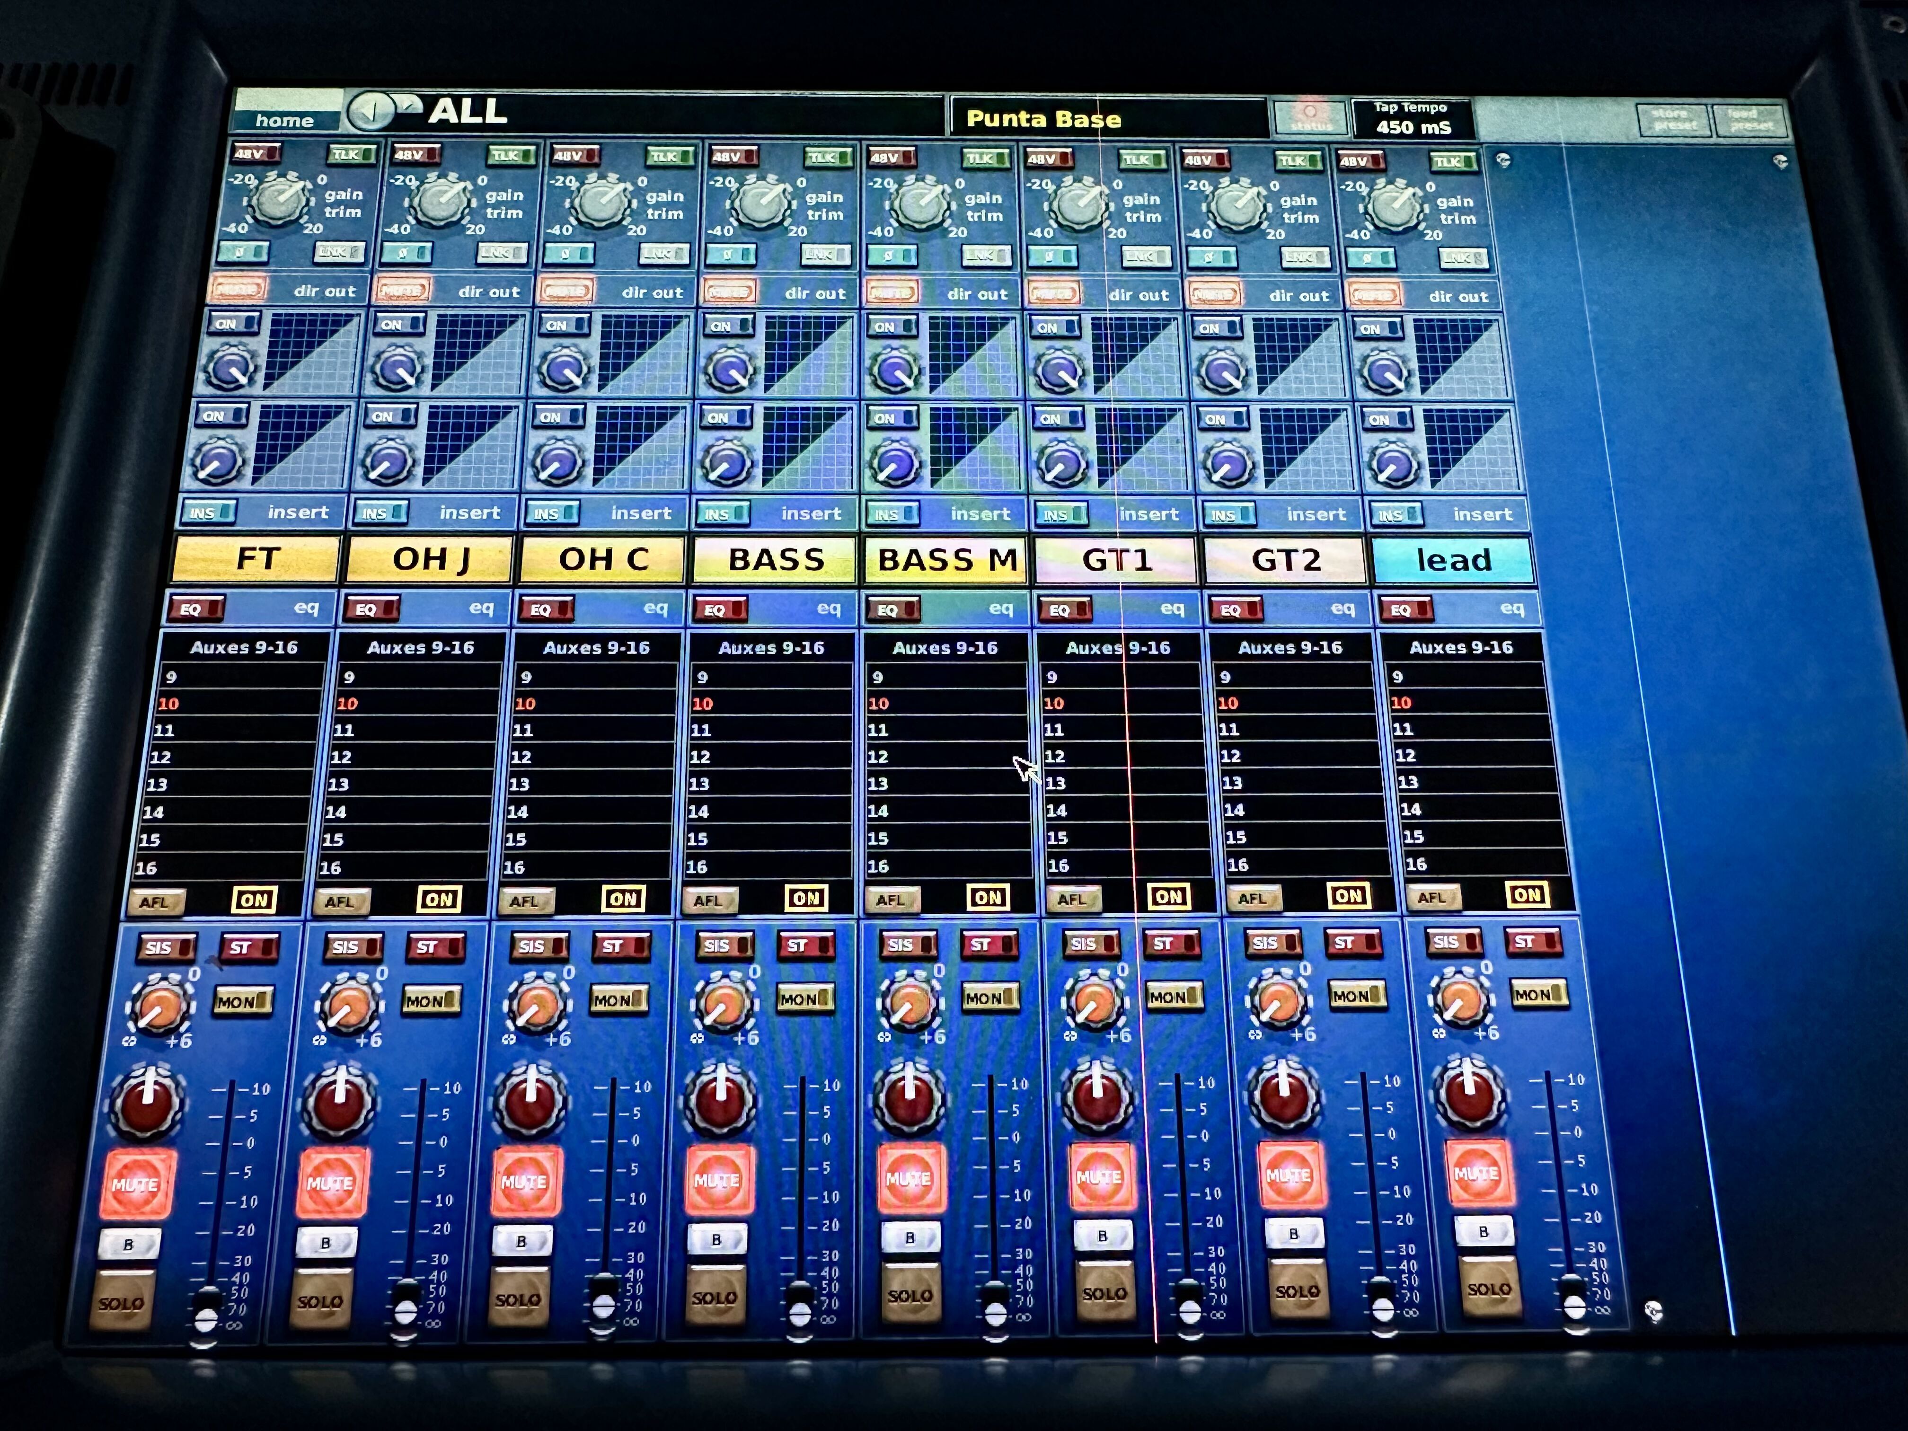The image size is (1908, 1431).
Task: Select the GT1 channel name label
Action: coord(1116,560)
